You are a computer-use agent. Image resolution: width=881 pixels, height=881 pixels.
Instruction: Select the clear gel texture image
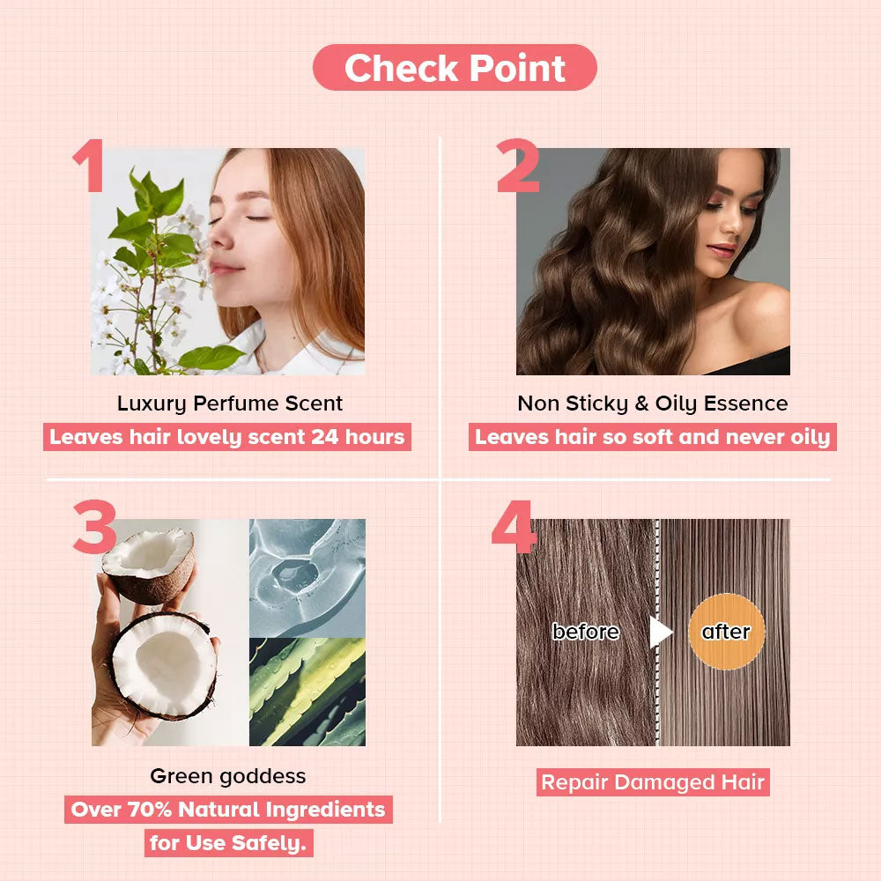click(307, 578)
